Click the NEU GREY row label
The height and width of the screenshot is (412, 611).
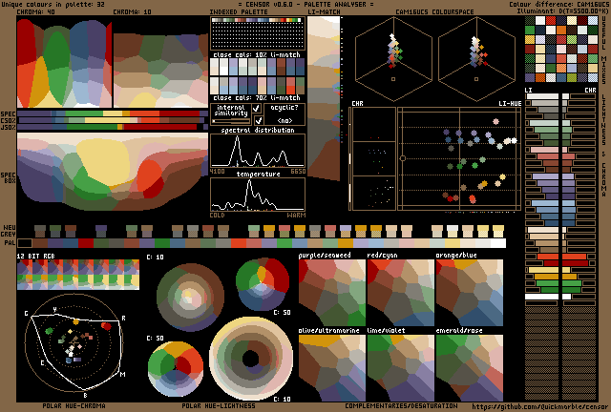(9, 231)
